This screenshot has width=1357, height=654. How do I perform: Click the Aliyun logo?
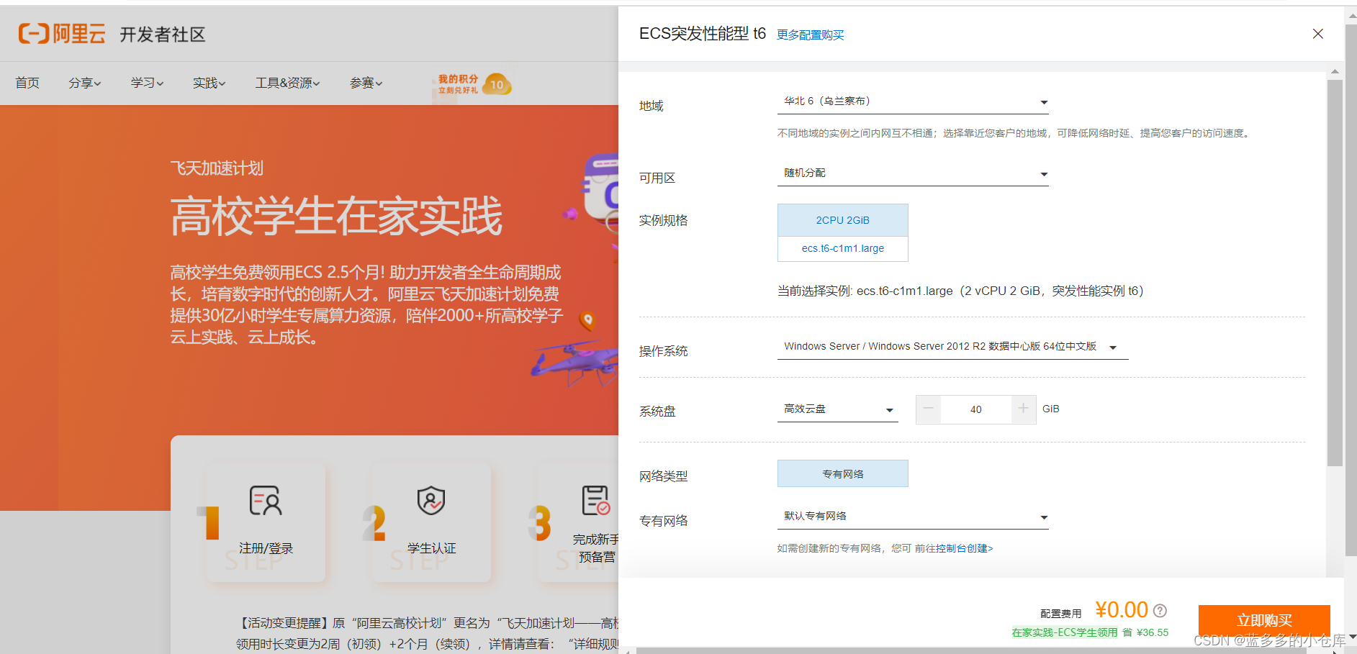click(x=63, y=34)
